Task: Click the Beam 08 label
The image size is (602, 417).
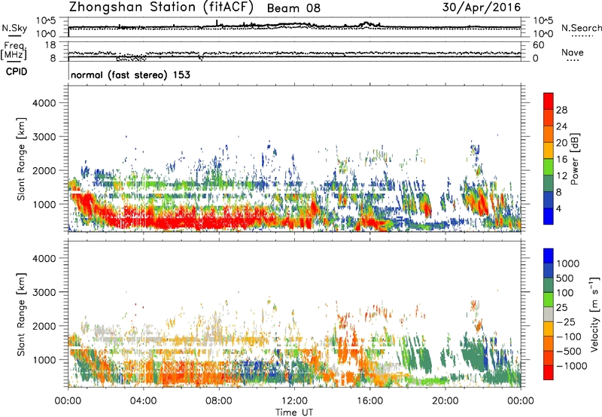Action: coord(293,8)
